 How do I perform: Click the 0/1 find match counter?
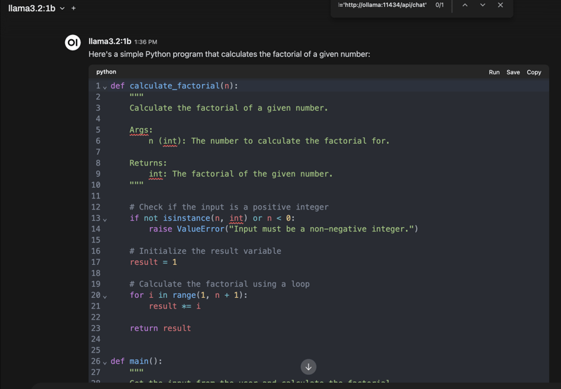[x=440, y=5]
